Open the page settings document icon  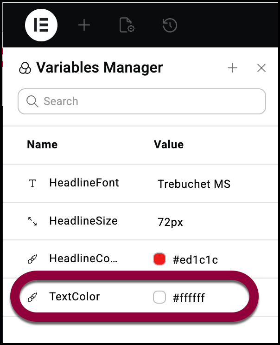(127, 26)
